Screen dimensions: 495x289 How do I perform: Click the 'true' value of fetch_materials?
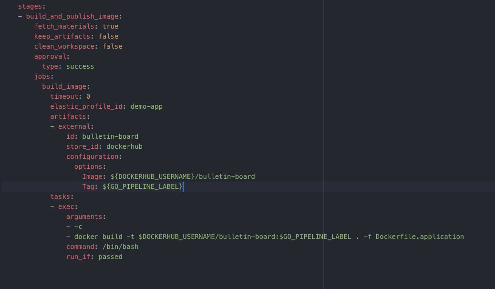point(110,26)
